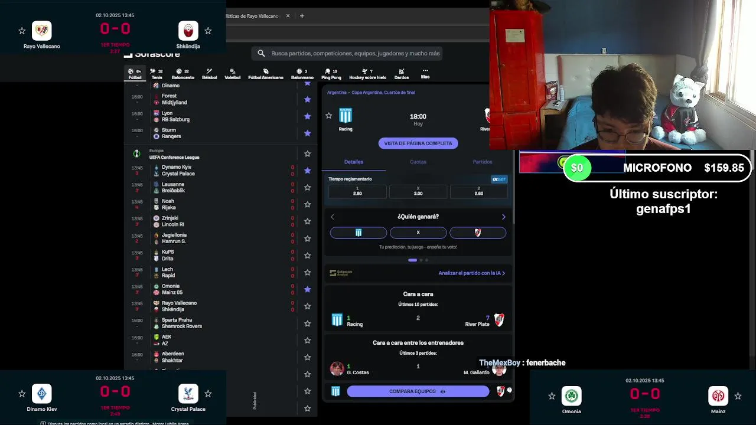Expand the Más sports menu
The width and height of the screenshot is (756, 425).
[x=425, y=74]
